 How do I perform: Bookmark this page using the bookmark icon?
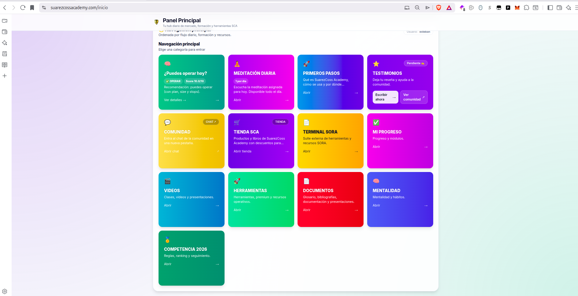[32, 8]
